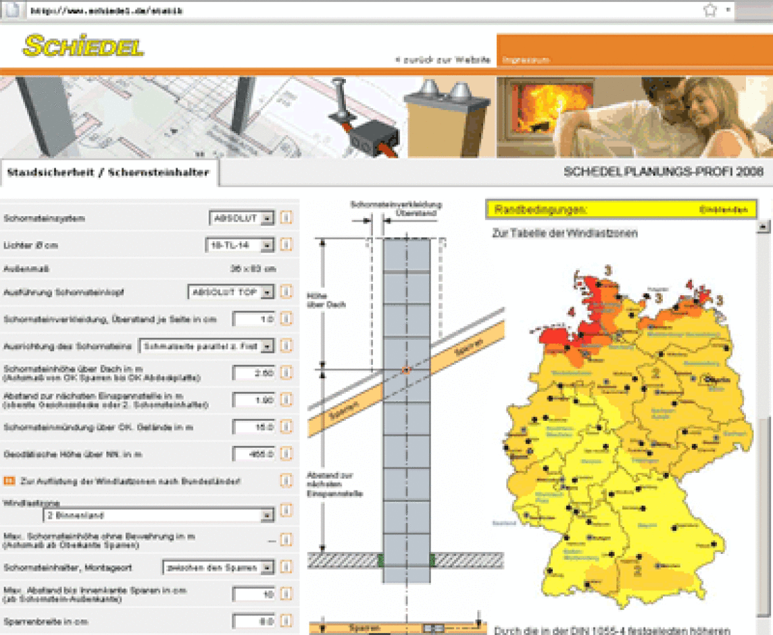Expand the Ausrichtung des Schornsteins dropdown
Image resolution: width=773 pixels, height=635 pixels.
207,346
